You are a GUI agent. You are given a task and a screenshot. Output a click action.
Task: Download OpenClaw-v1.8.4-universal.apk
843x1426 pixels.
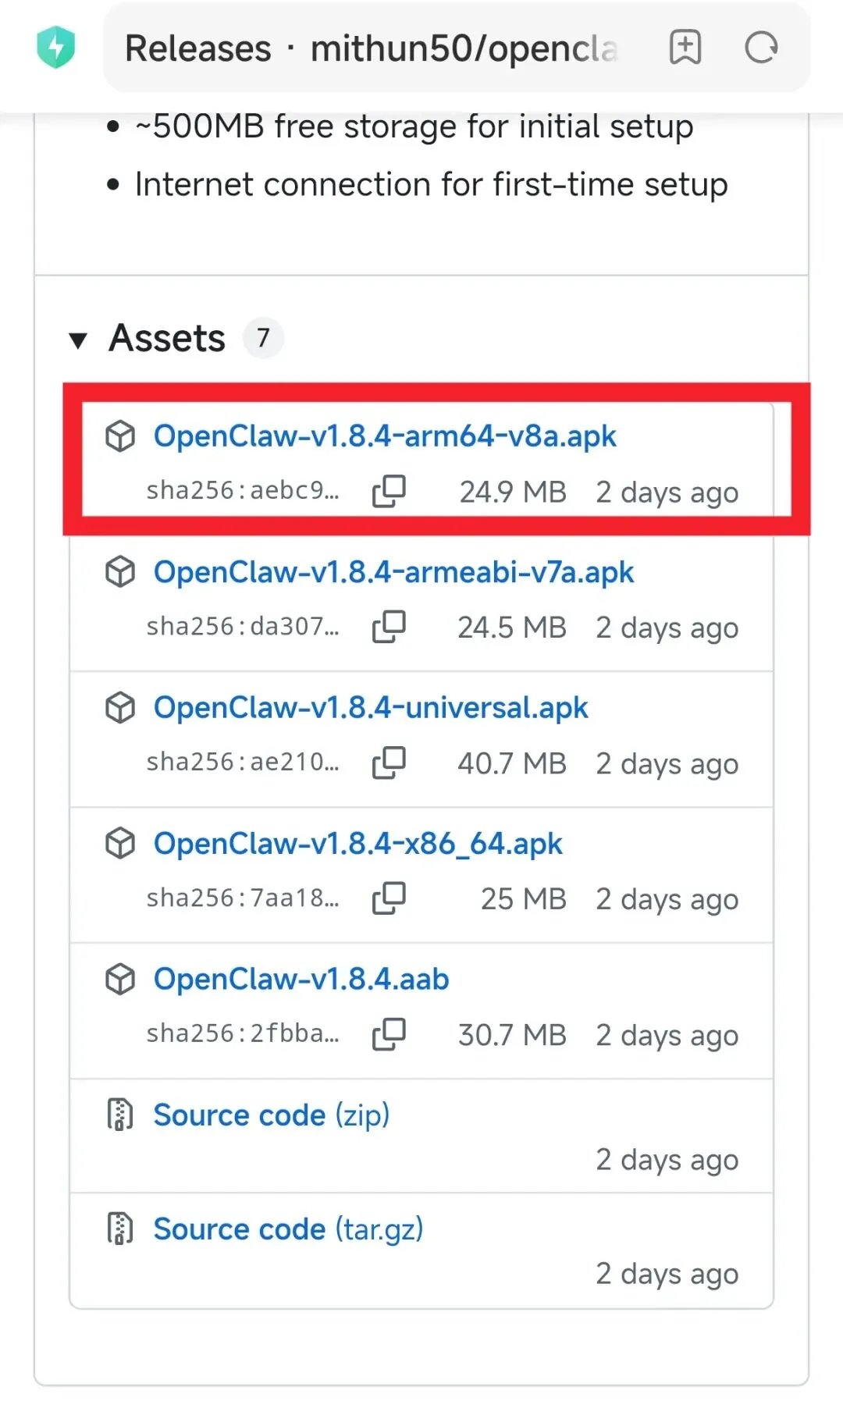point(371,708)
